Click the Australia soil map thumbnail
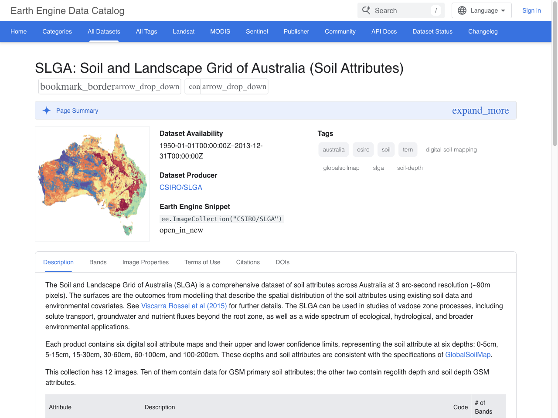The width and height of the screenshot is (558, 418). (92, 183)
